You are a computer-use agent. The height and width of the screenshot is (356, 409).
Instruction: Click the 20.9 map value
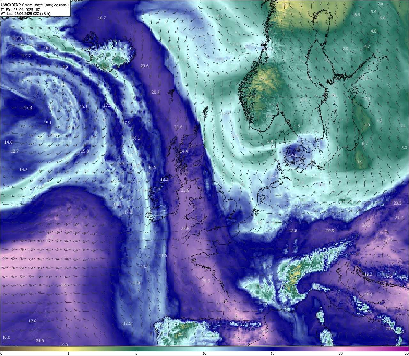(x=330, y=231)
